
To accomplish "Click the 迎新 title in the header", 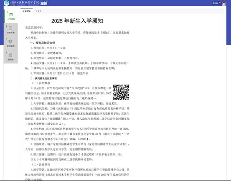I will (x=44, y=3).
